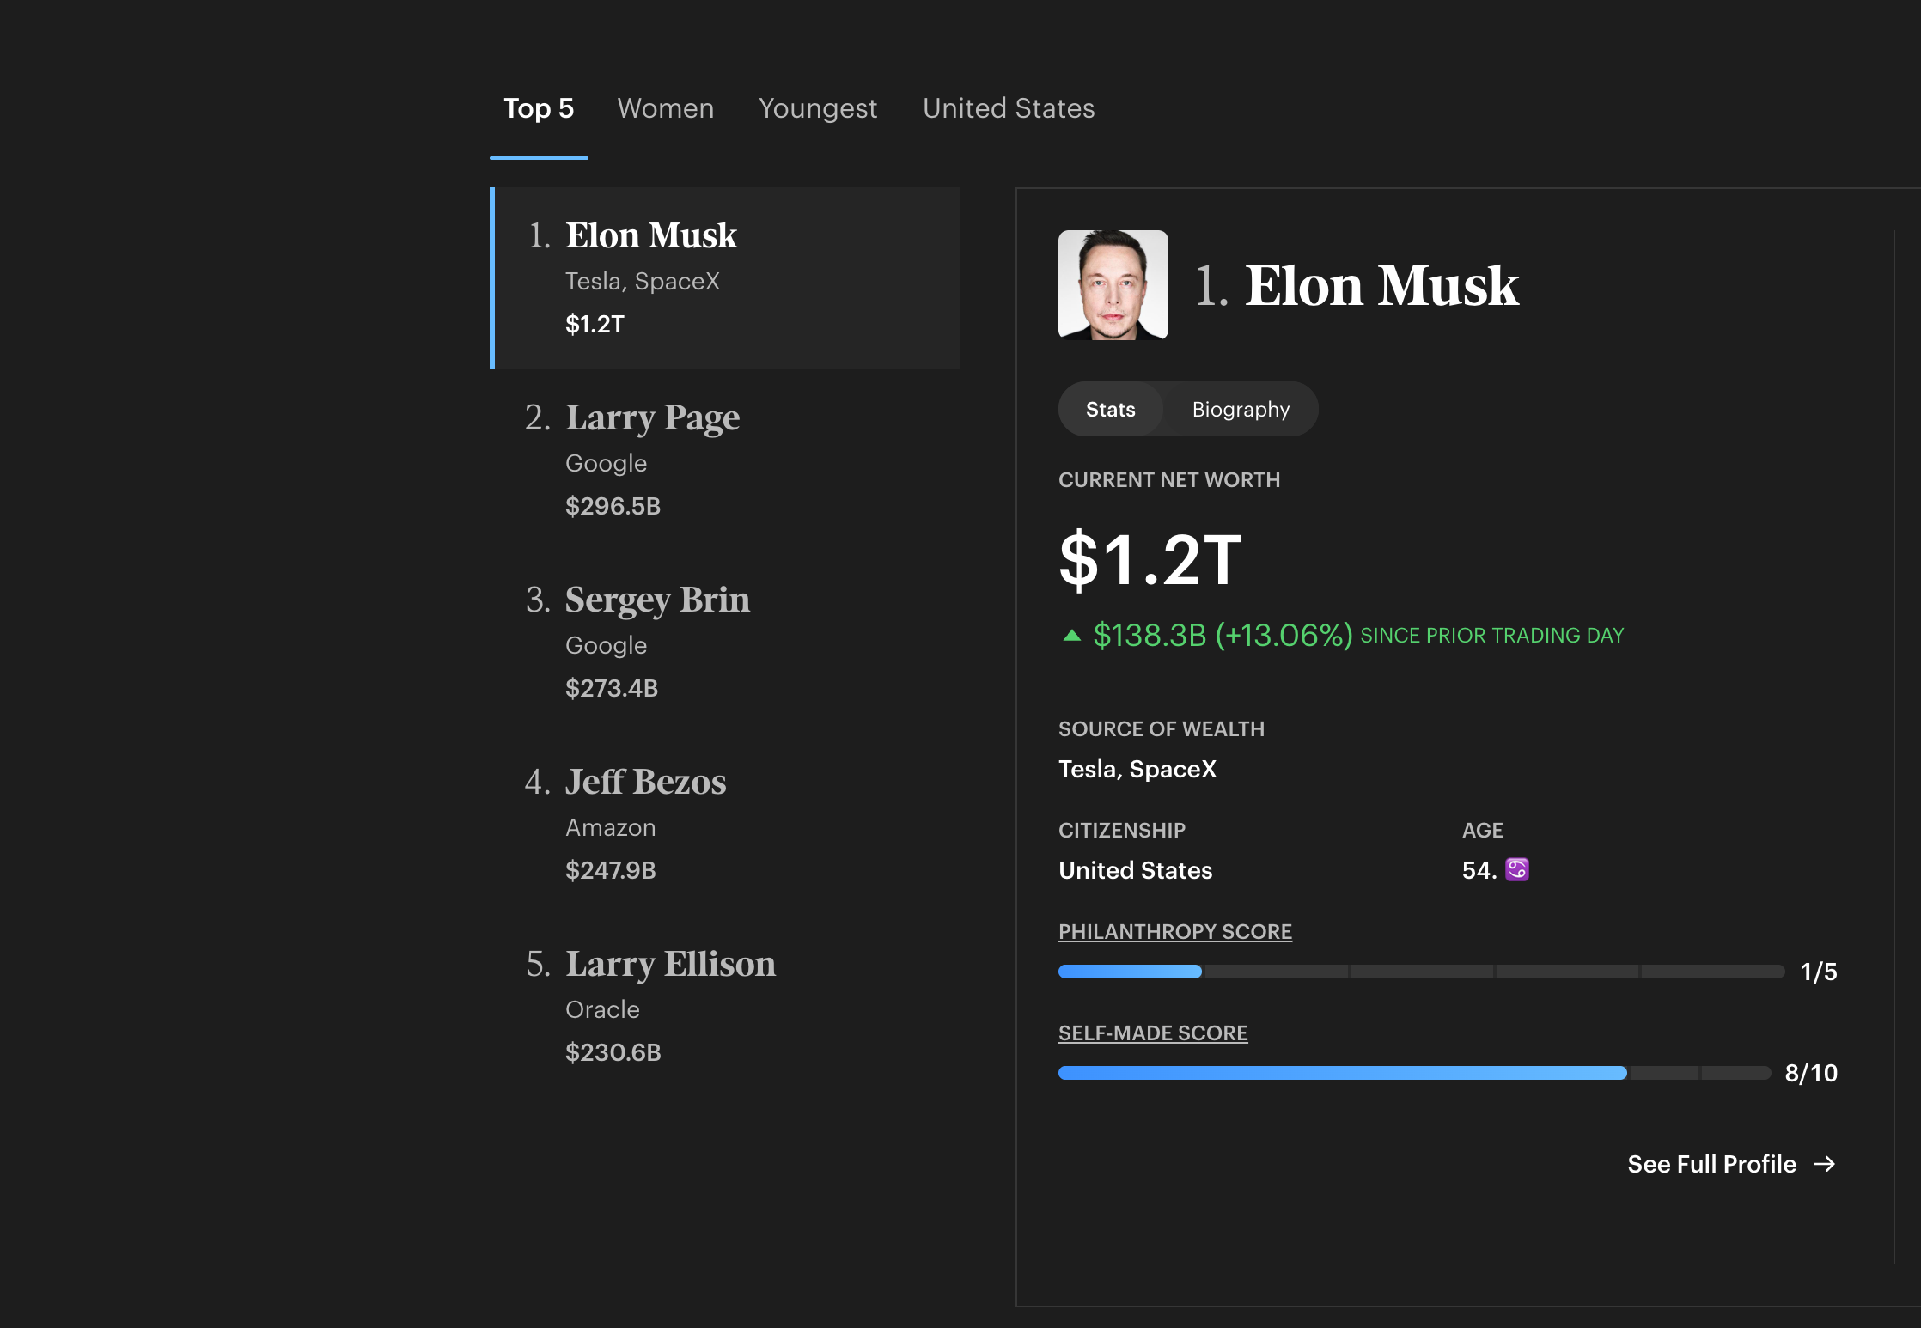Click 'Google' under Sergey Brin

[x=606, y=645]
